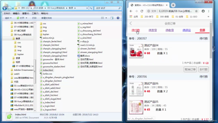Open the 帮助(H) menu
This screenshot has height=123, width=218.
(45, 13)
